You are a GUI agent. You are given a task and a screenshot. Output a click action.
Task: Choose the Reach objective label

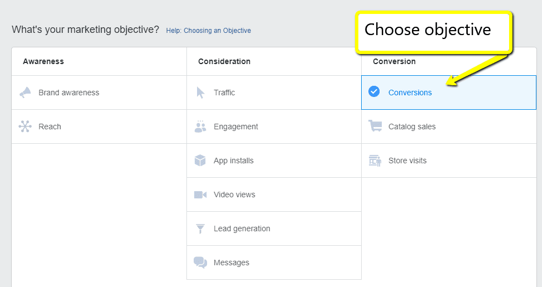tap(50, 127)
